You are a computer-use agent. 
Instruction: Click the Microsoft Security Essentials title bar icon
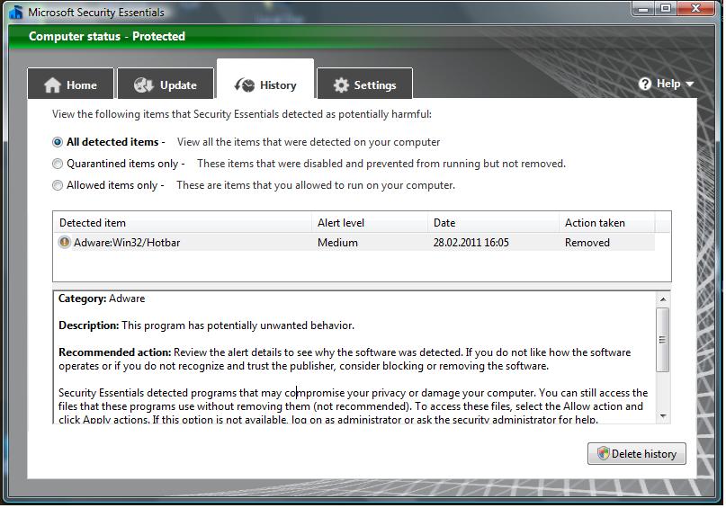coord(16,12)
